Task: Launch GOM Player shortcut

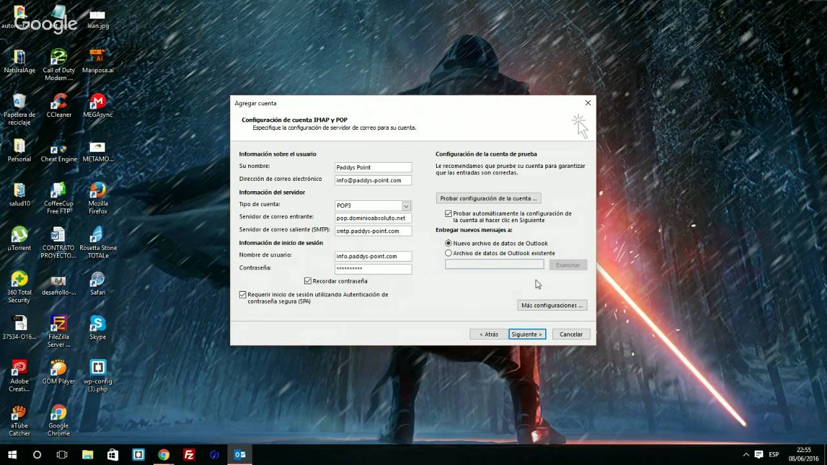Action: [x=59, y=373]
